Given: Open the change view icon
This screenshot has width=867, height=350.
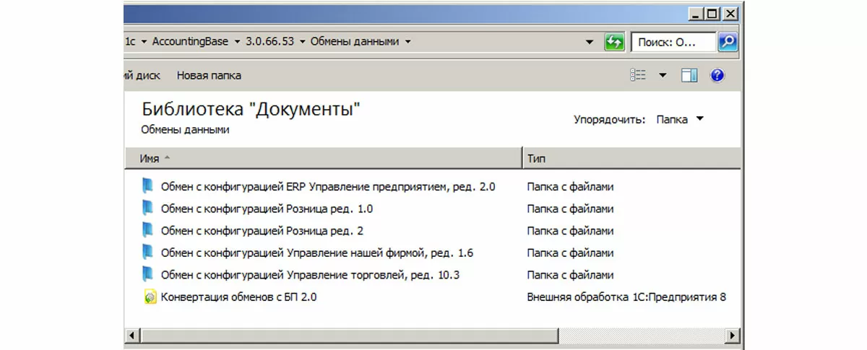Looking at the screenshot, I should [638, 75].
